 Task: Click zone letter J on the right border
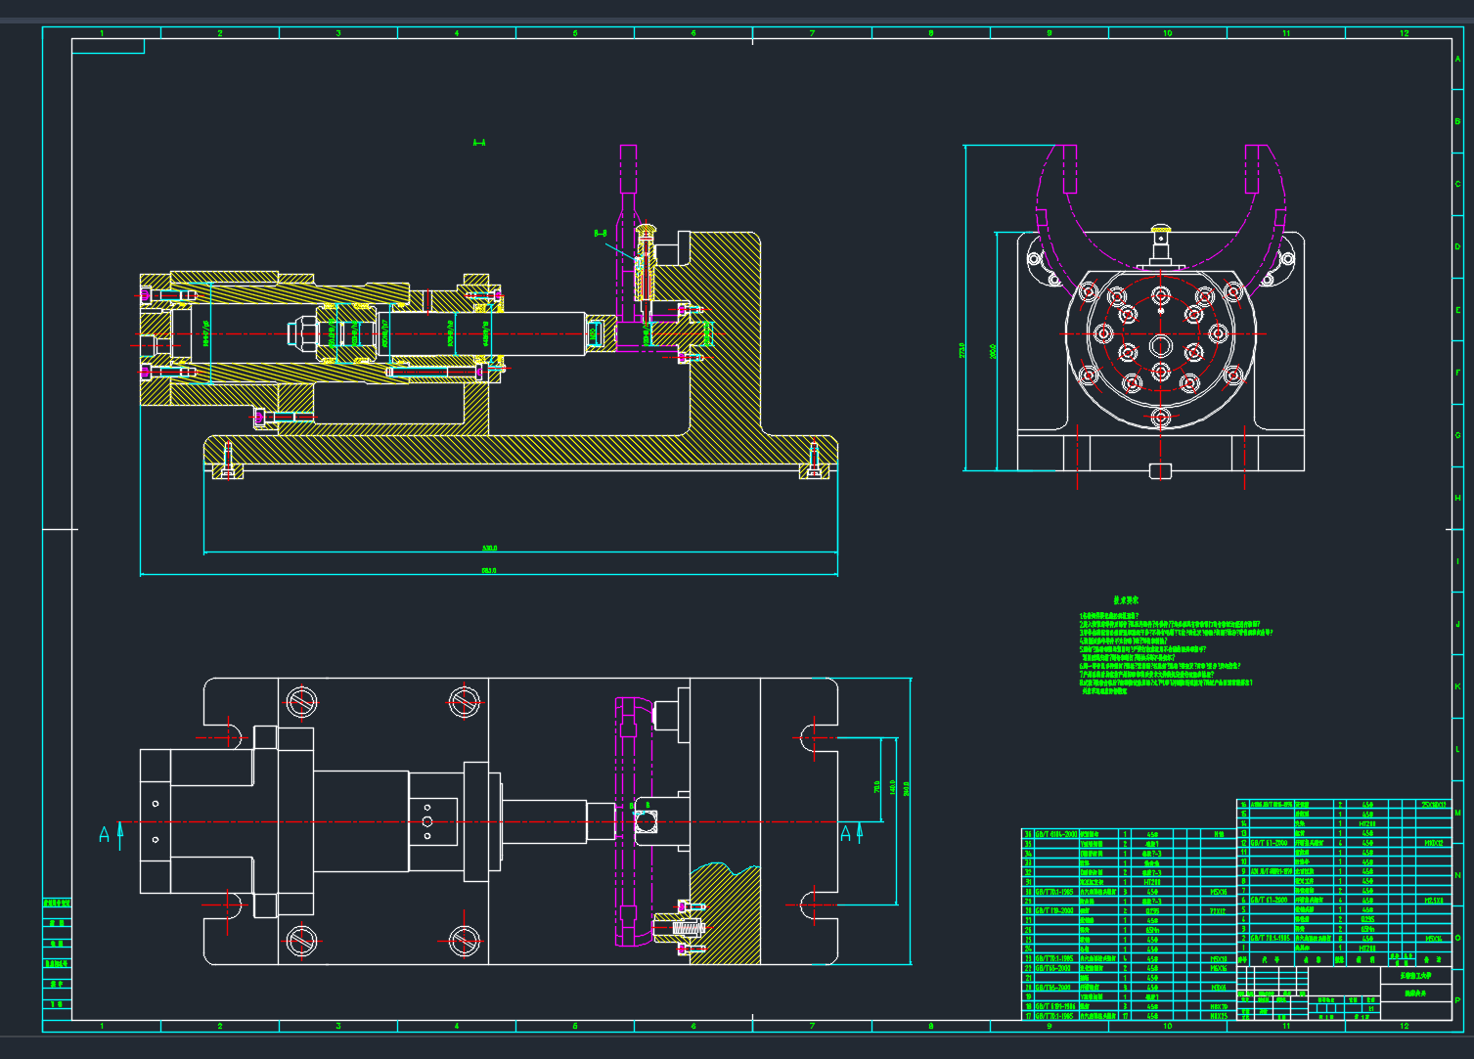[x=1458, y=624]
